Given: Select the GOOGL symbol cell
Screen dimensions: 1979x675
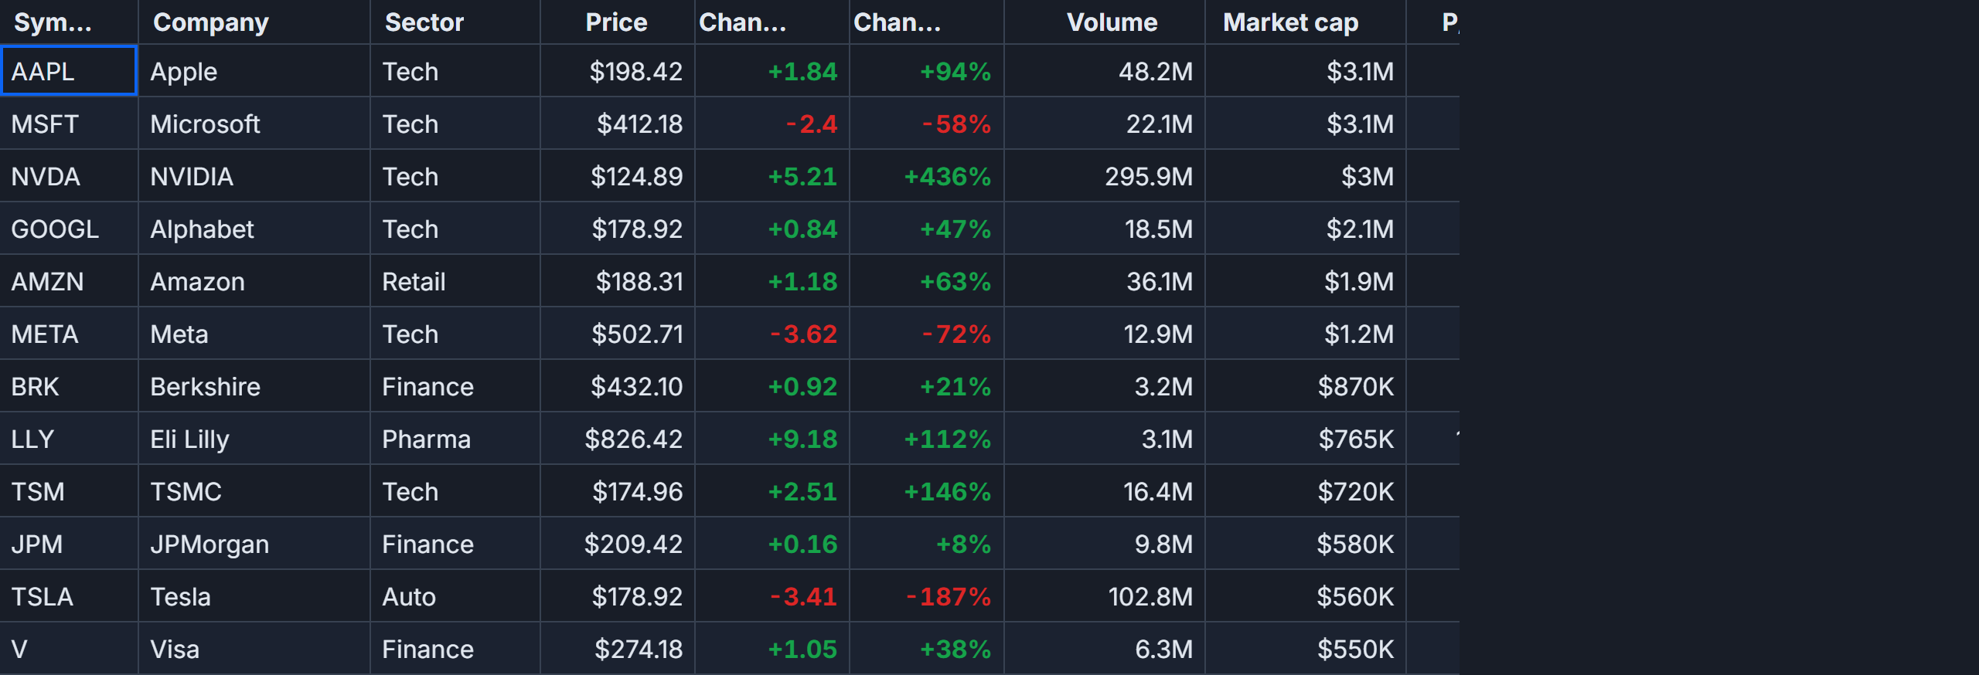Looking at the screenshot, I should 69,229.
